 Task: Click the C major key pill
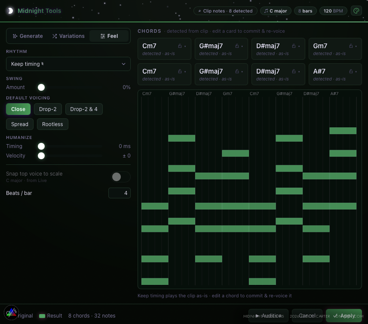coord(276,11)
